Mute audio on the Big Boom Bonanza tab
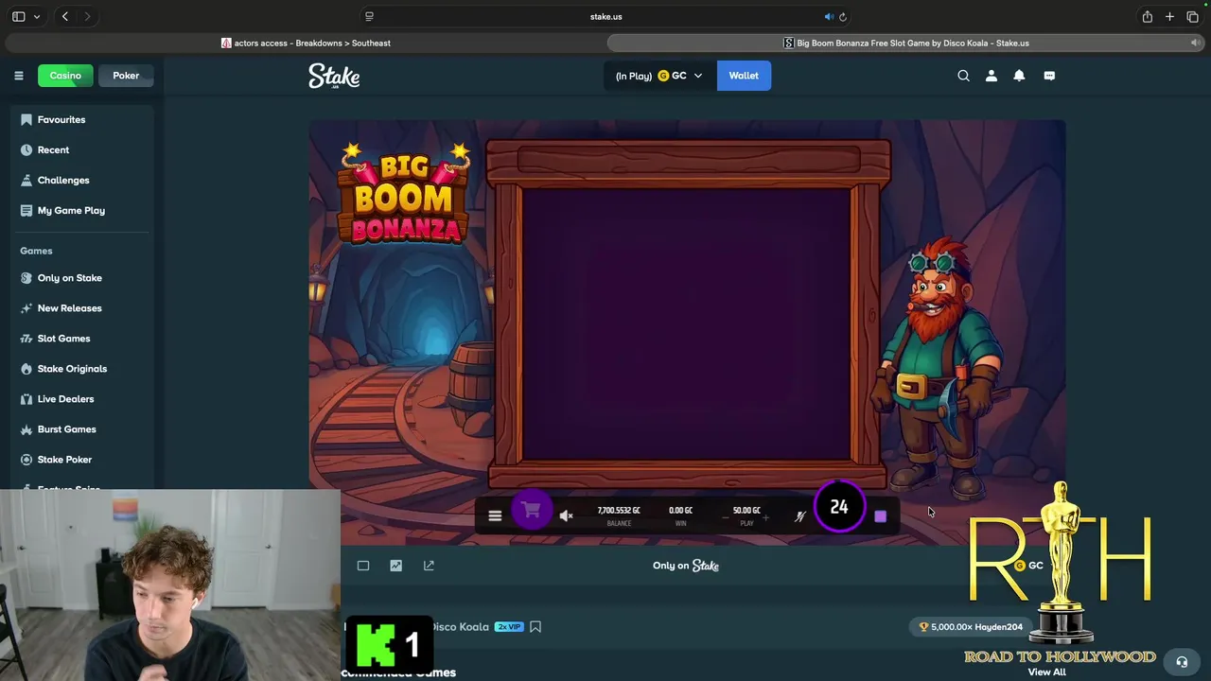The width and height of the screenshot is (1211, 681). [x=1195, y=43]
